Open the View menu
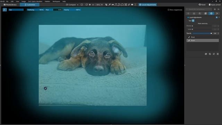Screen dimensions: 222x125 tap(17, 1)
